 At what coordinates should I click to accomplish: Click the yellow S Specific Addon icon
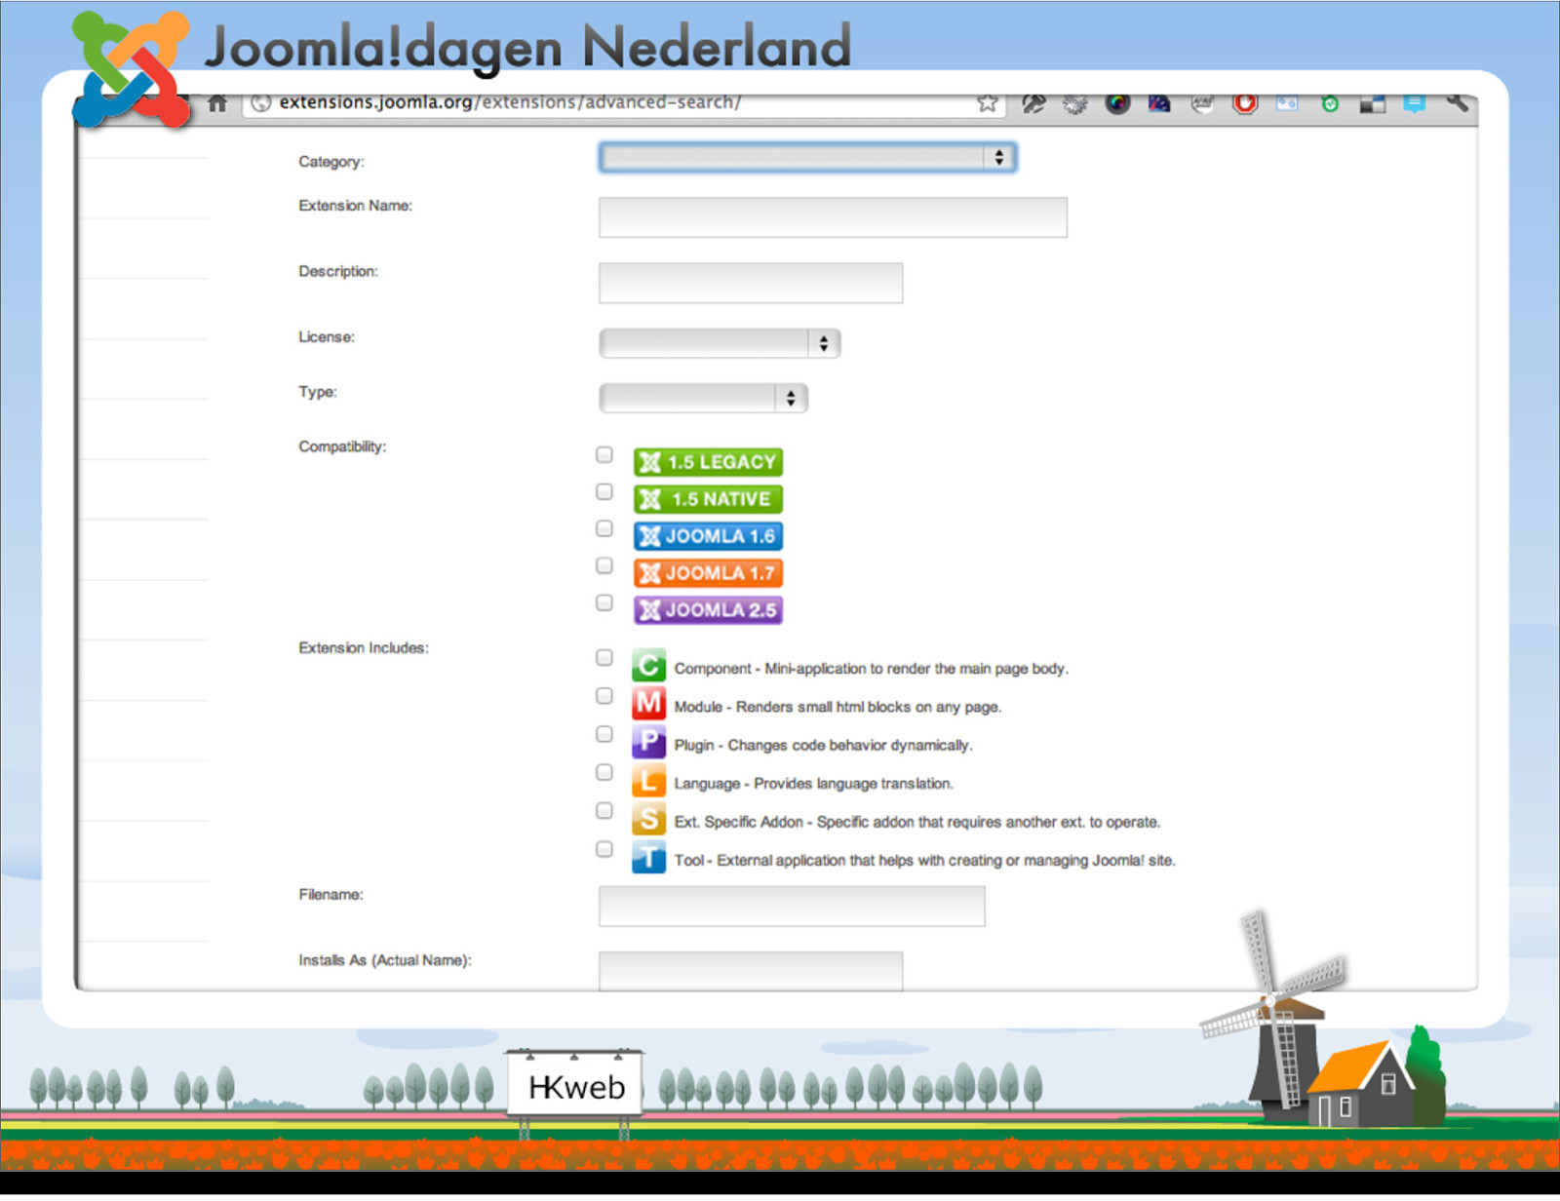tap(648, 819)
